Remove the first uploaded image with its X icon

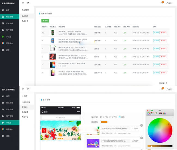[x=141, y=125]
